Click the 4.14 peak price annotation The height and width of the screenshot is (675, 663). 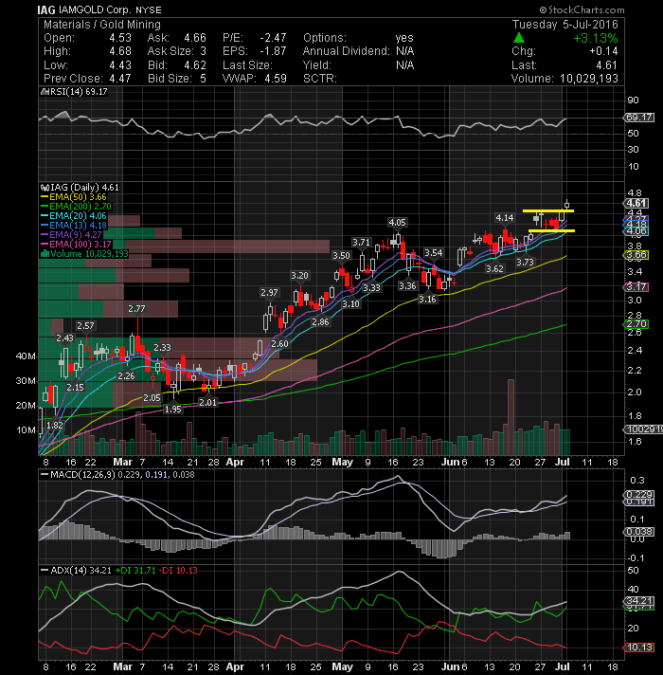(504, 218)
